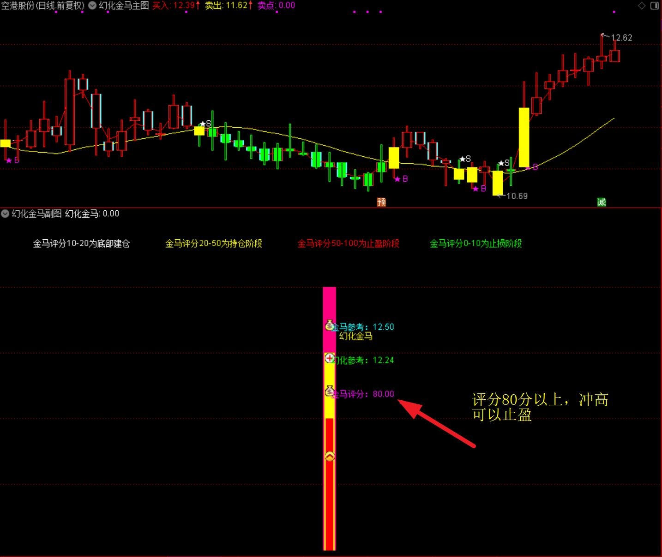Click the 12.62 high price label
662x557 pixels.
(621, 38)
